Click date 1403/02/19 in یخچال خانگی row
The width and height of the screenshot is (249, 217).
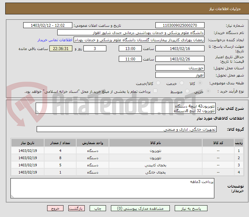click(x=27, y=172)
